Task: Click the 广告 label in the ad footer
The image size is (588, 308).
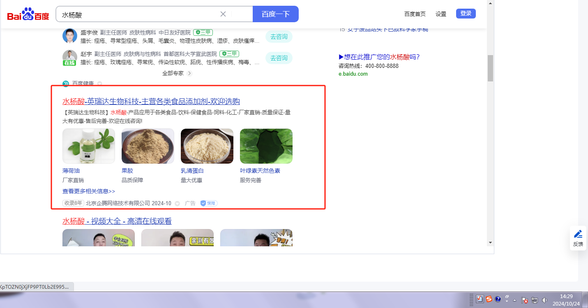Action: pos(190,203)
